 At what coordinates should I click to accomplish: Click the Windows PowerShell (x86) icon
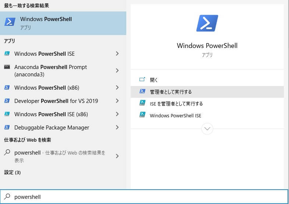point(7,87)
